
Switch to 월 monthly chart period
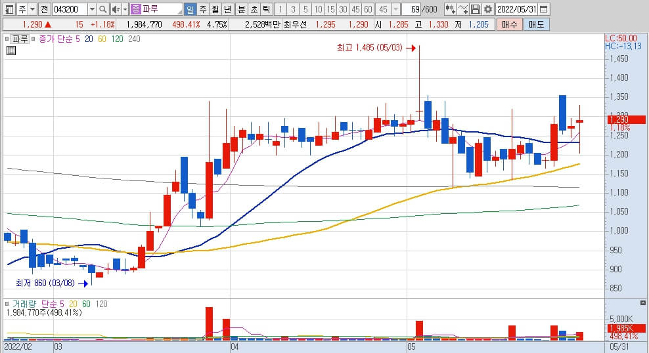click(x=215, y=9)
